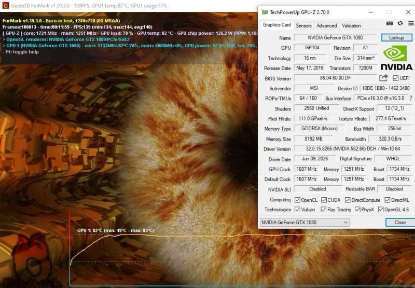Screen dimensions: 415x288
Task: Toggle the UEFI checkbox
Action: [x=395, y=78]
